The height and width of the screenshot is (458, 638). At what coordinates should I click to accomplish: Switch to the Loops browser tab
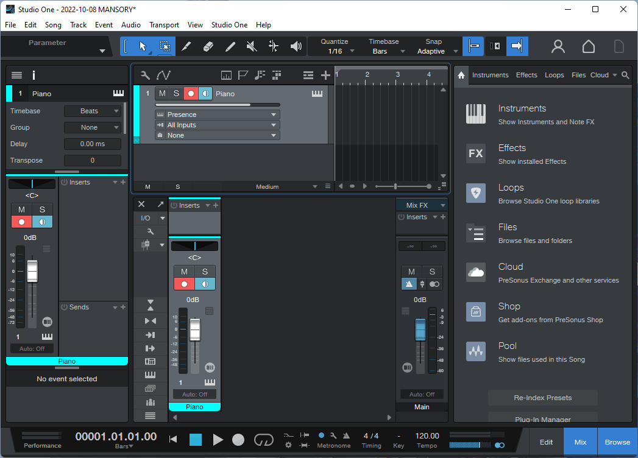554,74
